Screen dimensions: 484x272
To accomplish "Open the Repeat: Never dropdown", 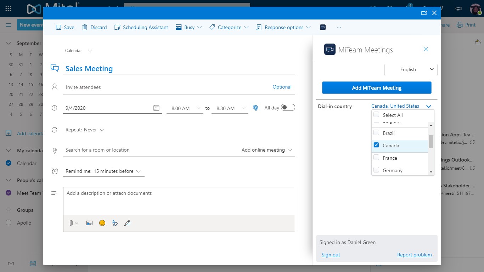I will 85,130.
